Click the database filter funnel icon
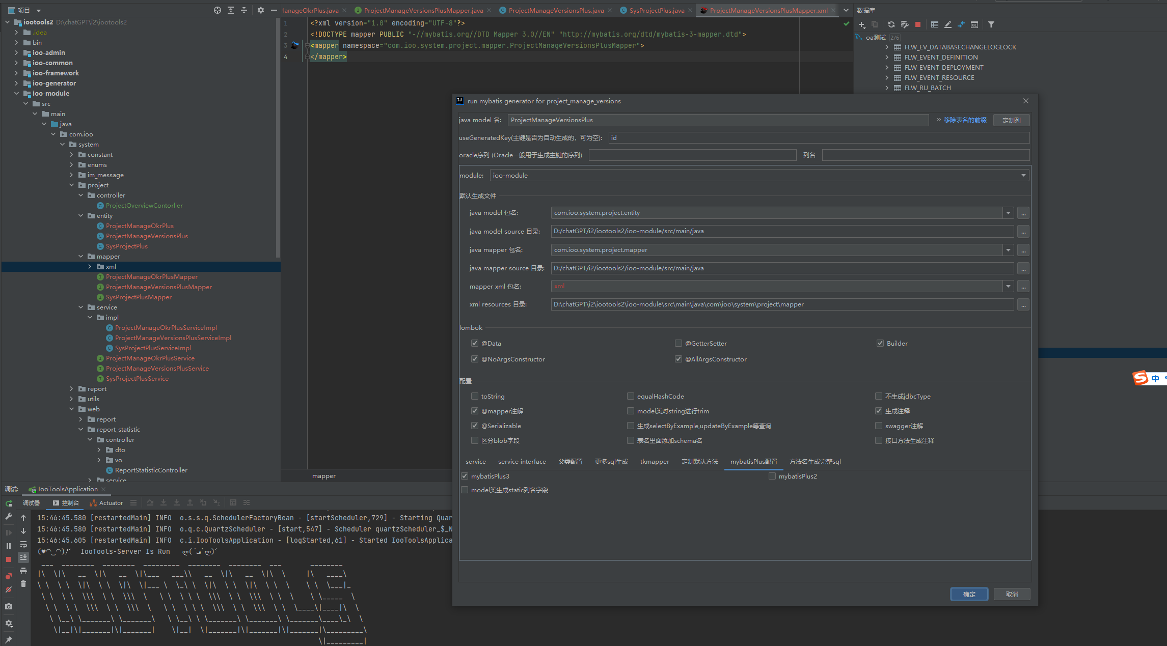 click(x=991, y=24)
